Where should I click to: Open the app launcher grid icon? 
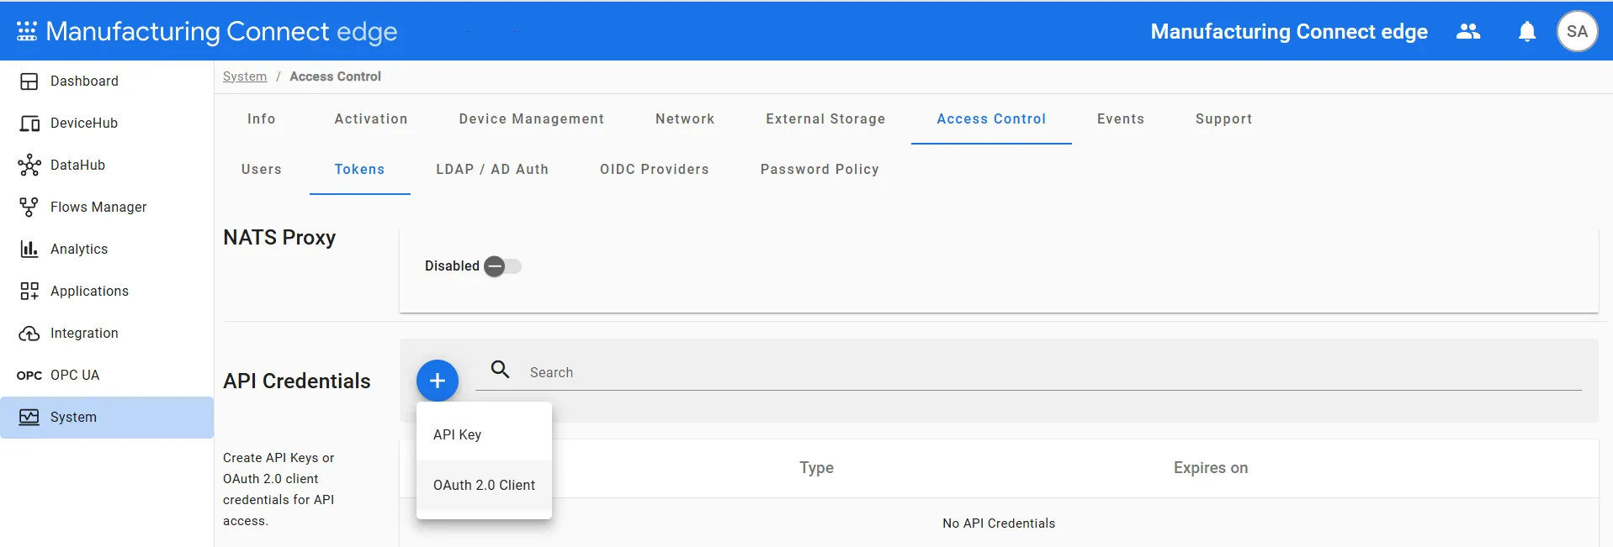coord(27,31)
